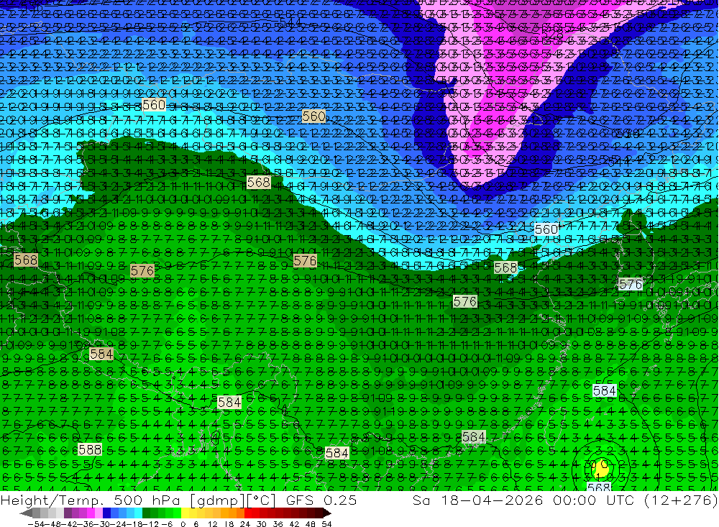Click the '18-04-2026' date text
Viewport: 719px width, 527px height.
pyautogui.click(x=492, y=500)
